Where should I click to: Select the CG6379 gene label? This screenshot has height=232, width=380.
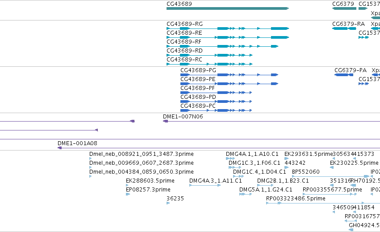(343, 4)
